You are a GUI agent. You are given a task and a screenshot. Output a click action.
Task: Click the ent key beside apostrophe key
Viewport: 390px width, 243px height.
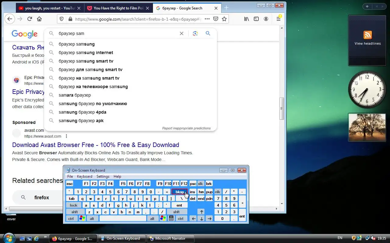coord(179,205)
